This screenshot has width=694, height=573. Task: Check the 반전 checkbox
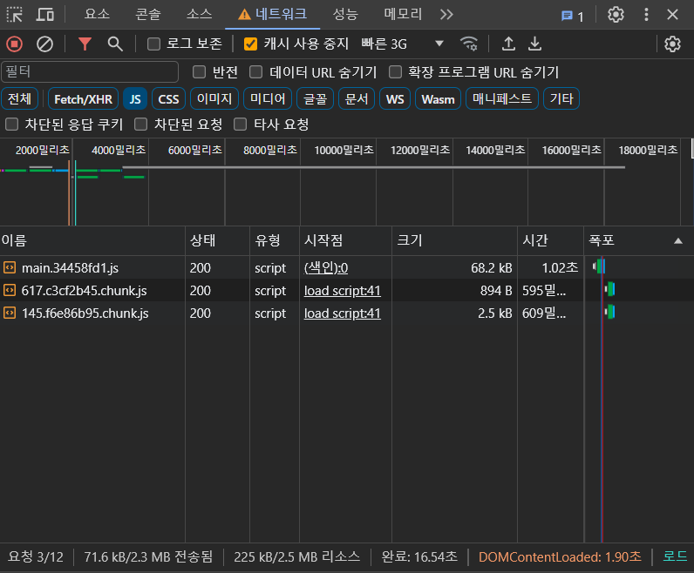(x=199, y=72)
